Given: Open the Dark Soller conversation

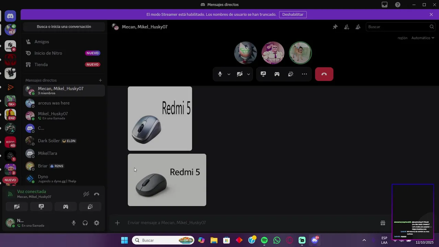Looking at the screenshot, I should tap(64, 141).
